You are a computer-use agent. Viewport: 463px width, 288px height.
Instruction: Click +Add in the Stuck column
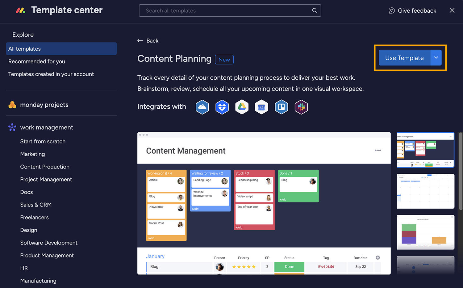239,227
